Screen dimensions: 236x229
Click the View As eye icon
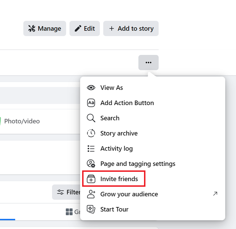point(91,88)
